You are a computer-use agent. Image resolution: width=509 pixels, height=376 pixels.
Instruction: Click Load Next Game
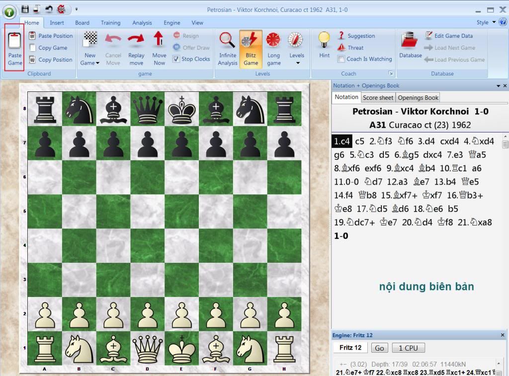click(449, 48)
